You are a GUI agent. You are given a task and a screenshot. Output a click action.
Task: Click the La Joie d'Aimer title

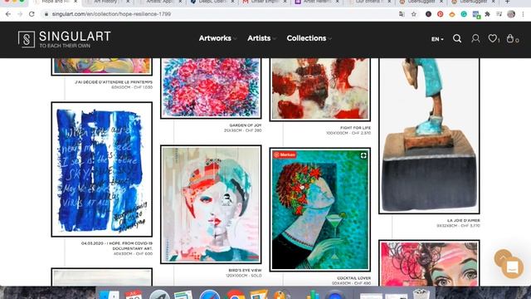click(x=463, y=220)
